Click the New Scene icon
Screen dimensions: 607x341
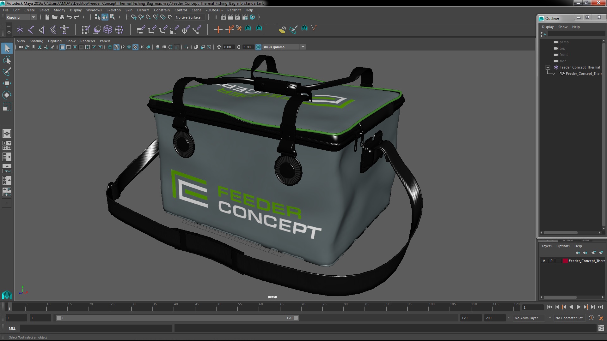pyautogui.click(x=47, y=17)
